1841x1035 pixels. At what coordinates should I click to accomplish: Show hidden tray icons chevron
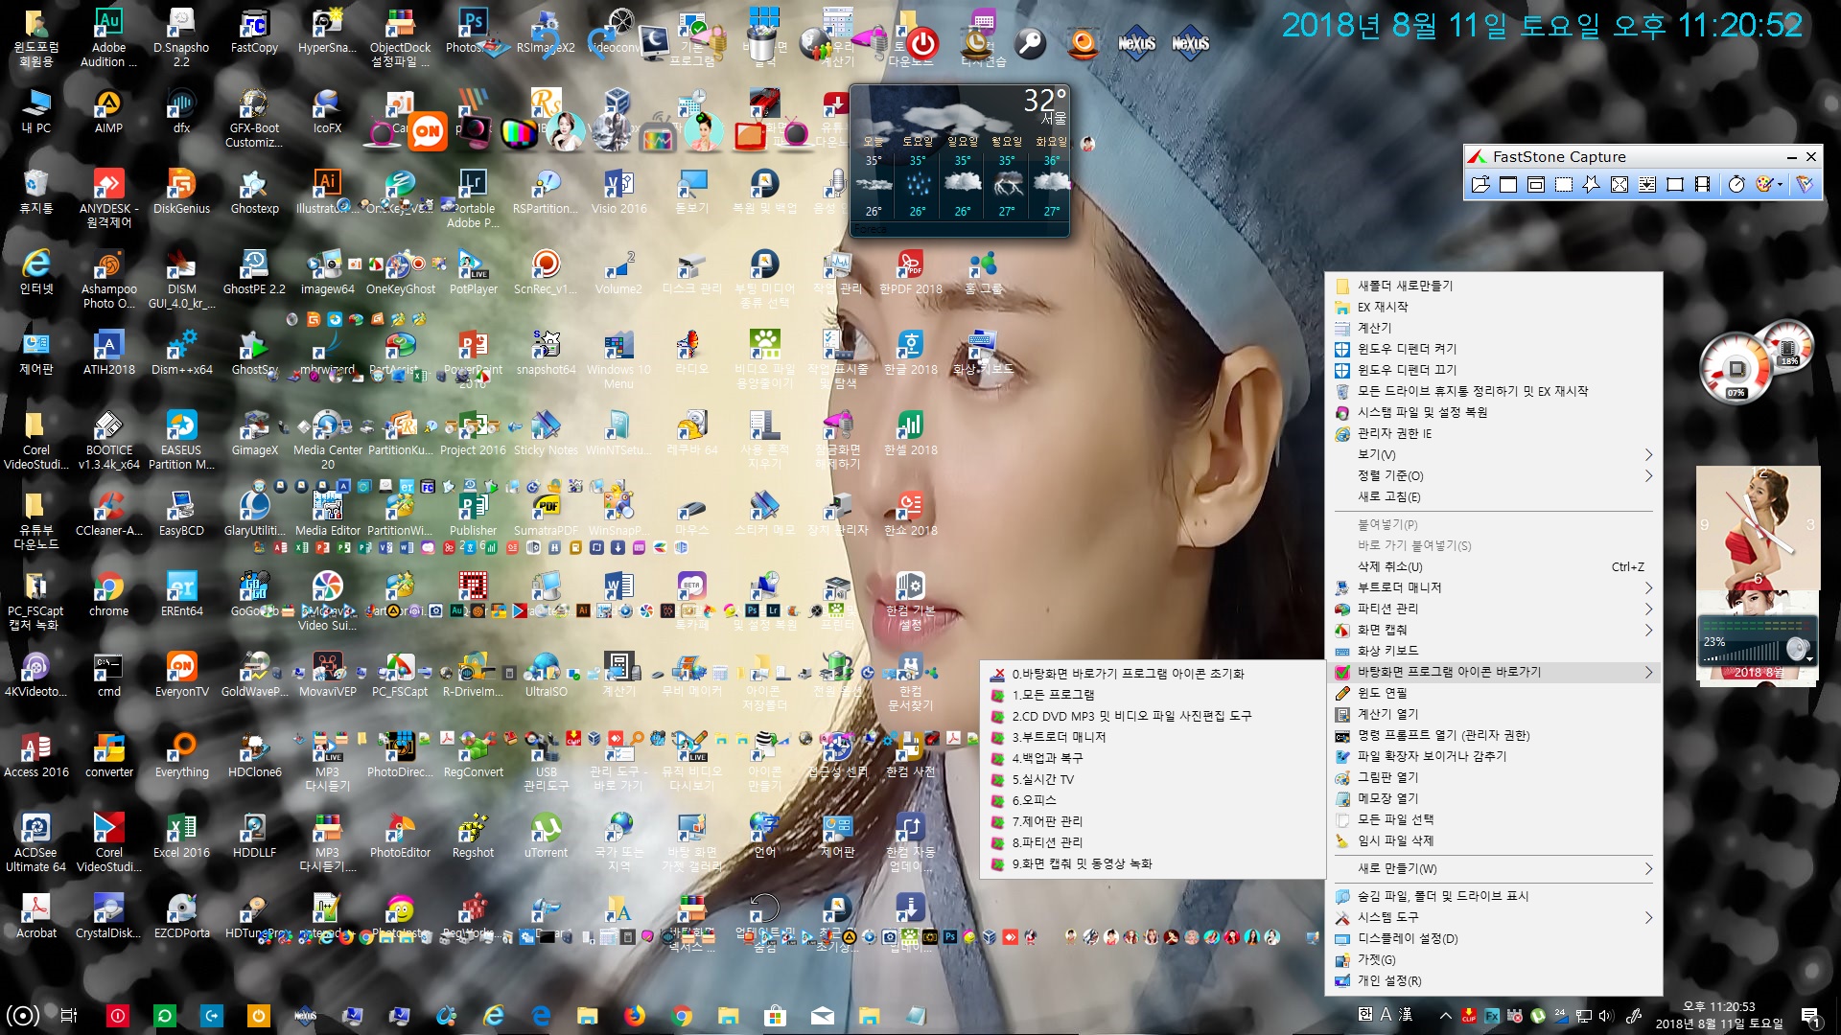[1445, 1015]
